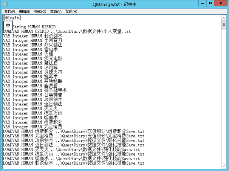This screenshot has height=171, width=229.
Task: Click the LOADVAR HUMAN 逐日剑法 line
Action: click(x=74, y=145)
